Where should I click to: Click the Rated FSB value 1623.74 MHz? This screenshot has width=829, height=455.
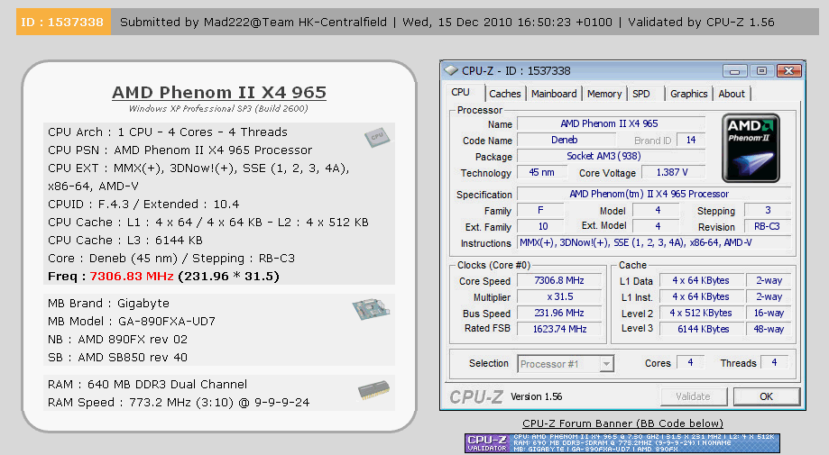click(559, 329)
